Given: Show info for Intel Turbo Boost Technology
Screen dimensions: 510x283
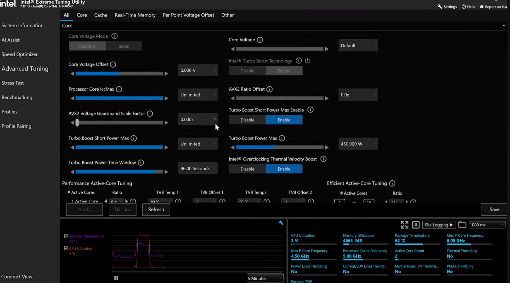Looking at the screenshot, I should [x=299, y=61].
